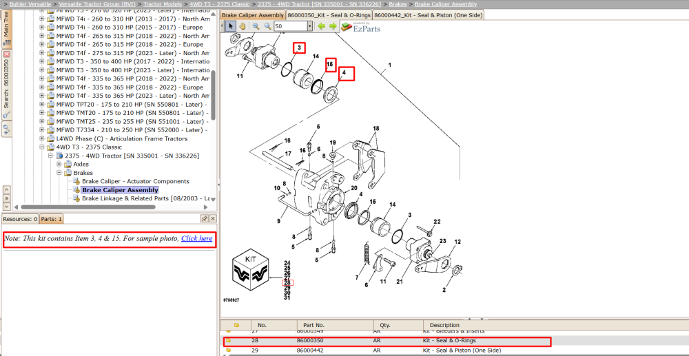Open the 86000442_Kit - Seal & Piston tab
This screenshot has width=689, height=356.
pos(429,15)
